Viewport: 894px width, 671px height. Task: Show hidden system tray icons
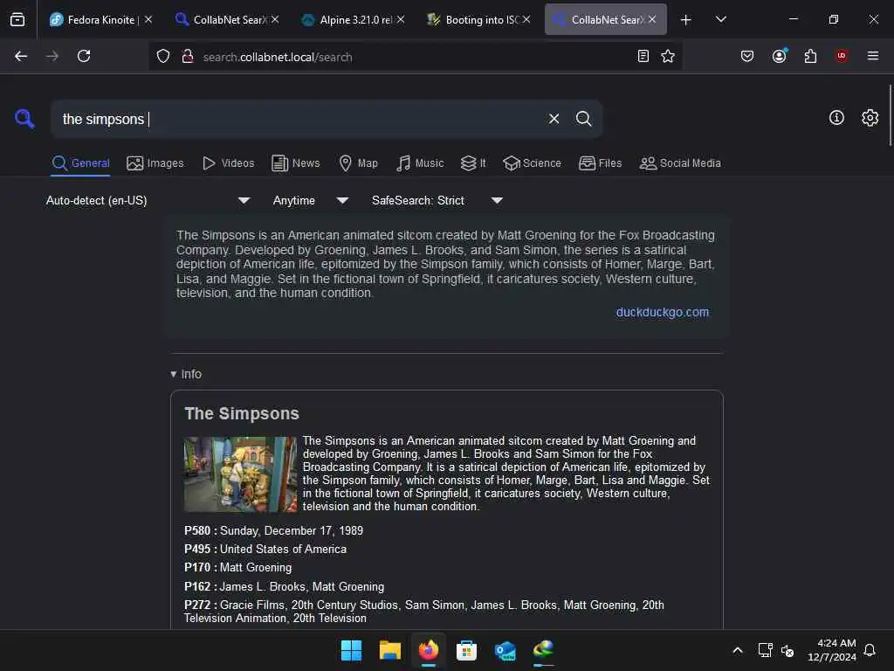(737, 650)
